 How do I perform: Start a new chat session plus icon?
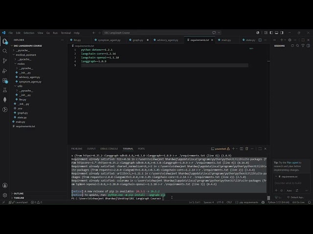(282, 40)
